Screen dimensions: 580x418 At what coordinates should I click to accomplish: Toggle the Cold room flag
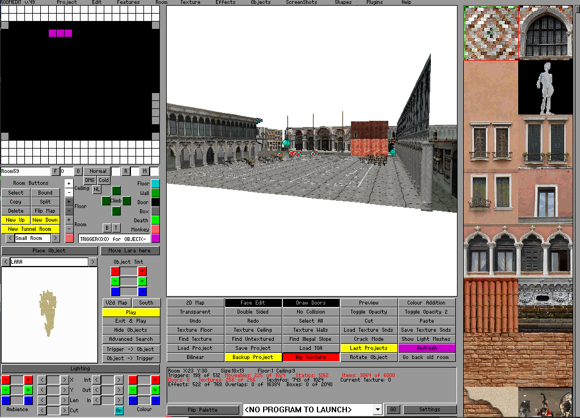click(x=104, y=180)
